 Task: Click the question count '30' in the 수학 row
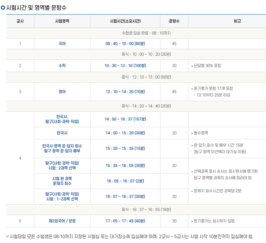point(174,66)
